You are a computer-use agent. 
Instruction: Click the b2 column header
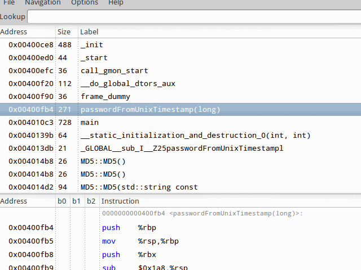(91, 201)
